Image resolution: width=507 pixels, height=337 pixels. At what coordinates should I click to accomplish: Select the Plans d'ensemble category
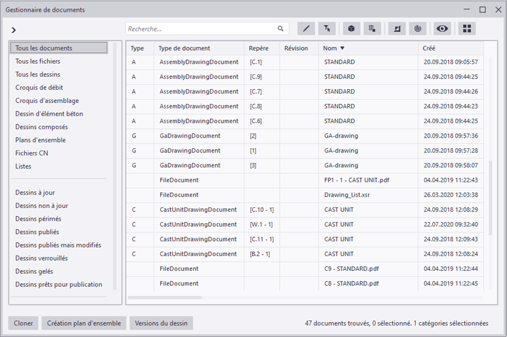tap(41, 140)
